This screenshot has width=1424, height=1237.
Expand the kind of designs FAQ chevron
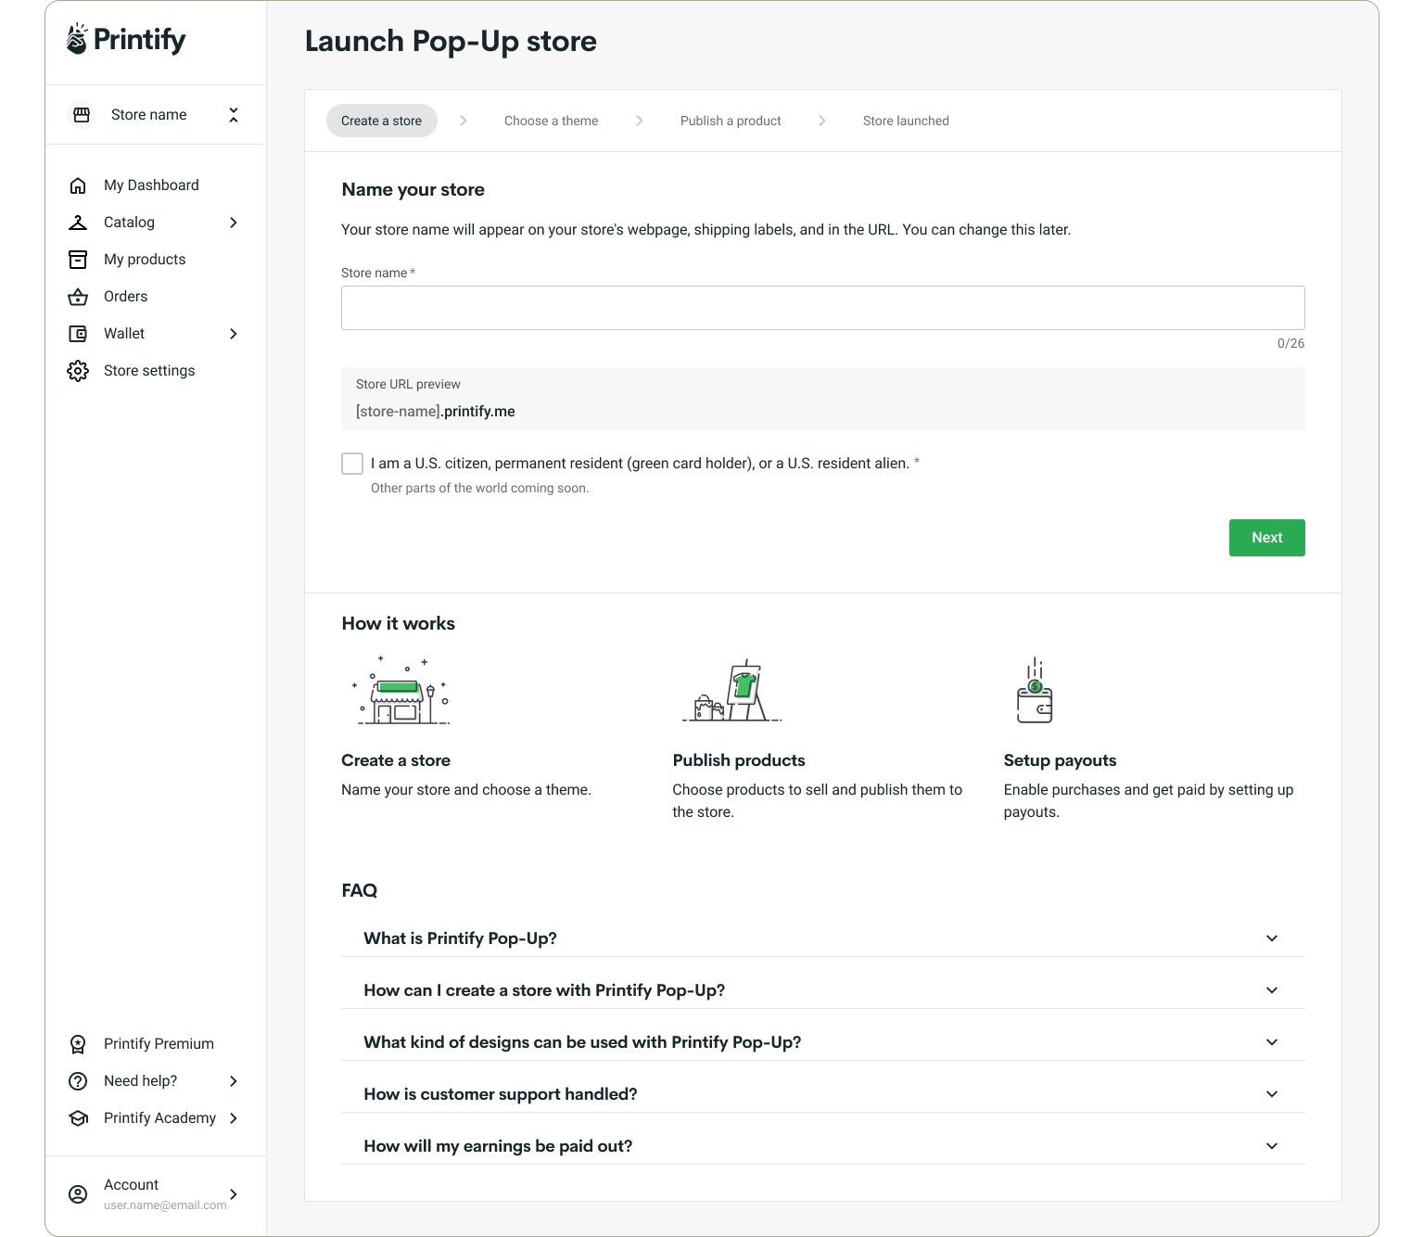pos(1272,1042)
